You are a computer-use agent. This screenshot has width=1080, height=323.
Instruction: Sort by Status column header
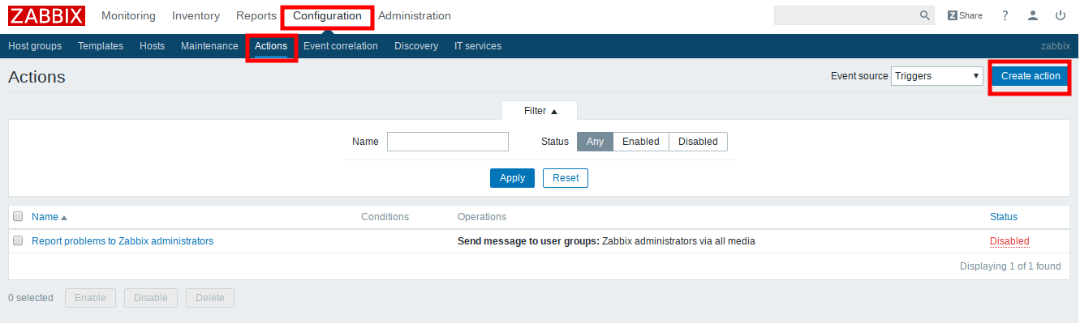point(1004,217)
